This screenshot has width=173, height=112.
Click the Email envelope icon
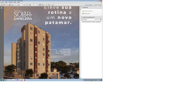tap(12, 5)
